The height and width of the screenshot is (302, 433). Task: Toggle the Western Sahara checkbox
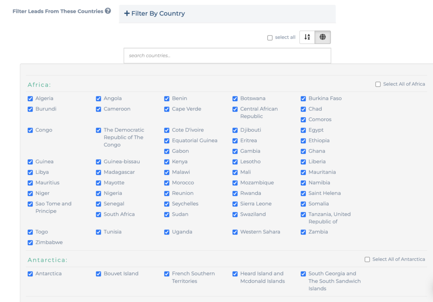pos(235,232)
